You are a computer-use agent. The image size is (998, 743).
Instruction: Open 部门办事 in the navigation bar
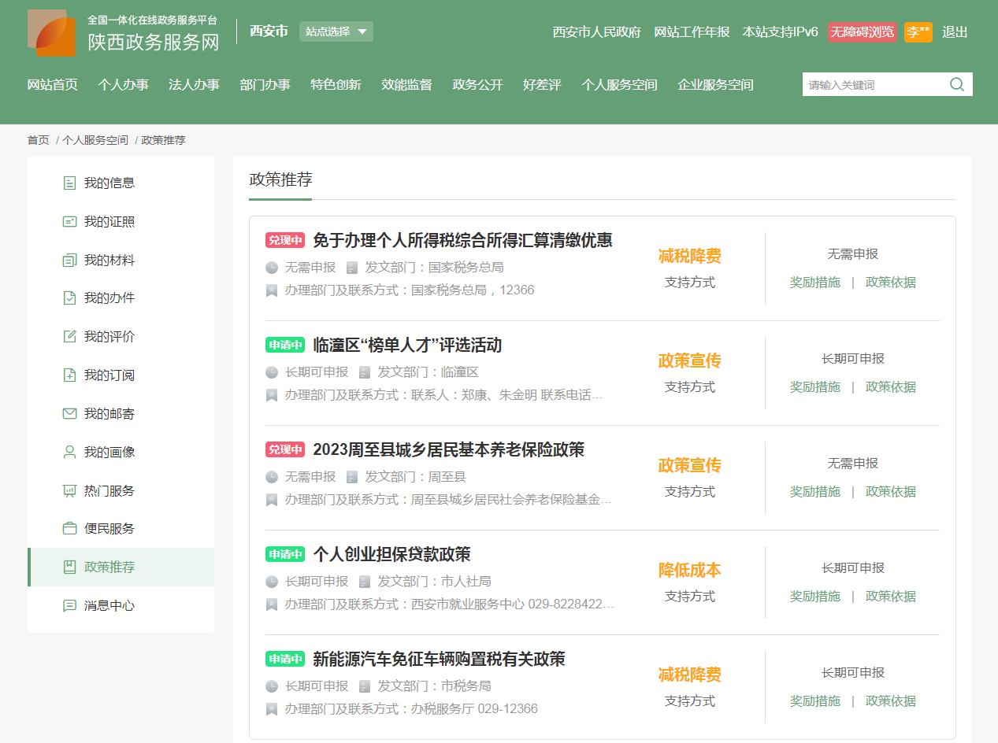tap(265, 85)
